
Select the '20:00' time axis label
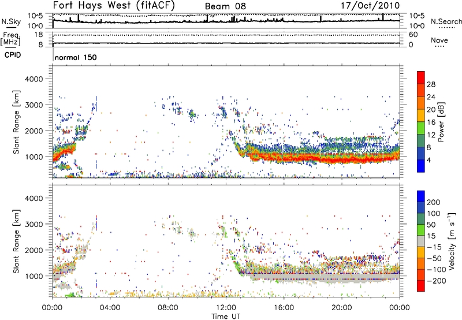[x=341, y=308]
